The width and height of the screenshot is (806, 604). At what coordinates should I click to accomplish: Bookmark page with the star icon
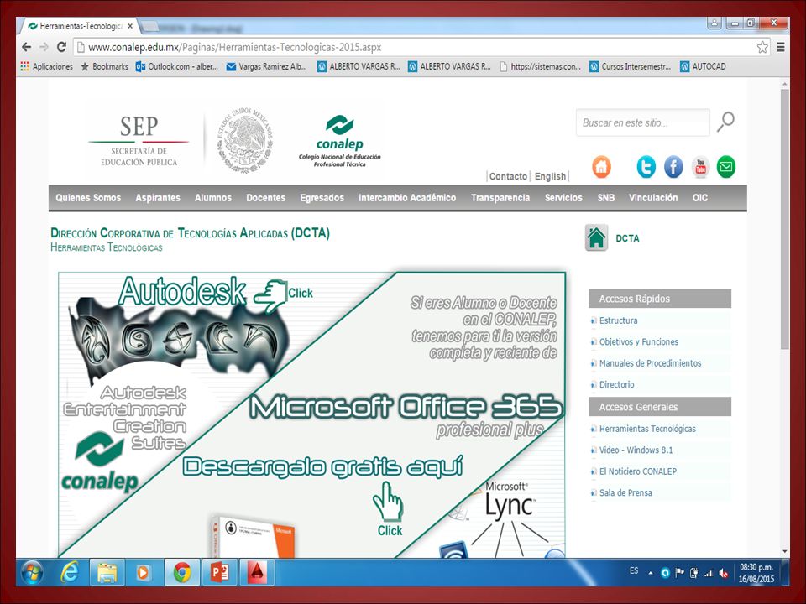(762, 47)
